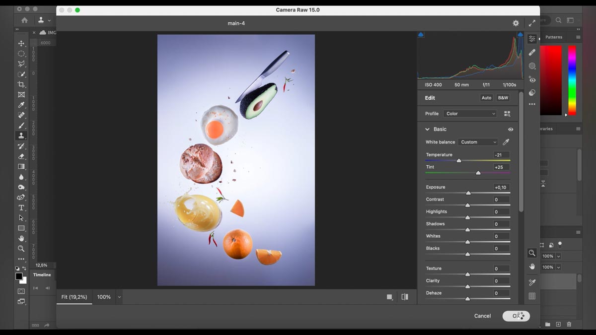This screenshot has width=596, height=335.
Task: Collapse the Basic section chevron
Action: 427,129
